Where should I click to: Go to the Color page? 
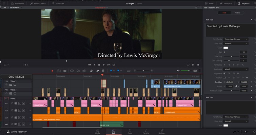(x=130, y=132)
